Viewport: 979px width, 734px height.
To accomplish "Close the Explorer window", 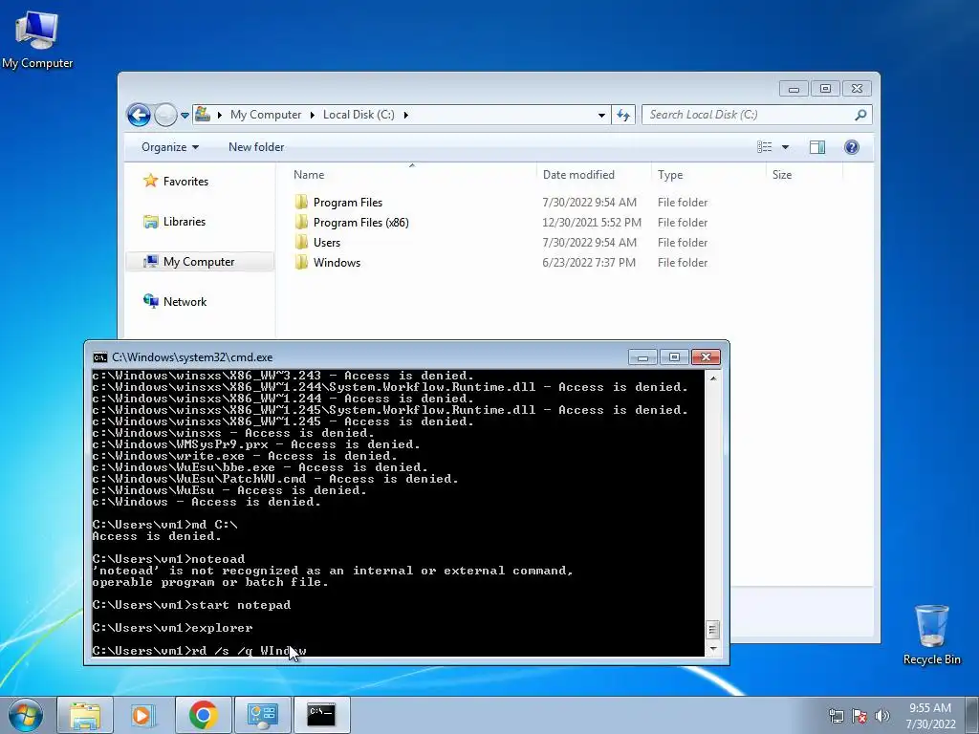I will [857, 89].
